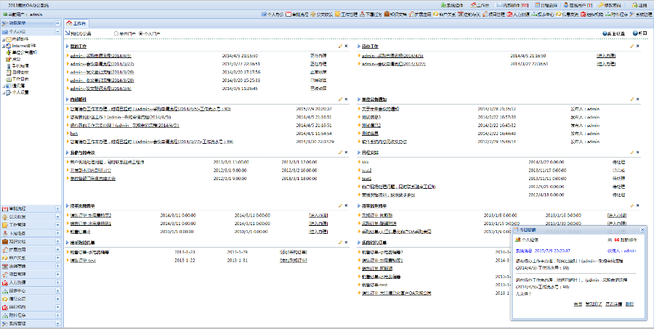
Task: Expand 工作管理 section in left sidebar
Action: point(57,224)
